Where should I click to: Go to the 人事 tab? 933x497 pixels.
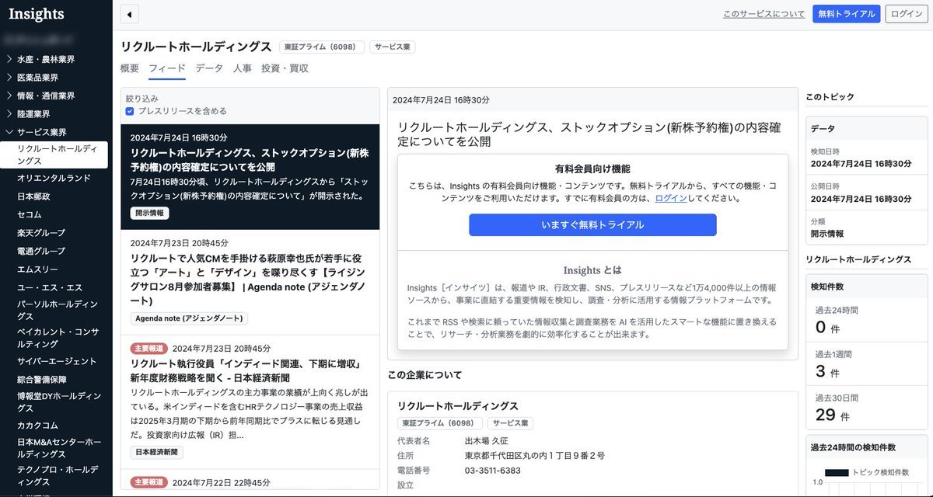(242, 68)
